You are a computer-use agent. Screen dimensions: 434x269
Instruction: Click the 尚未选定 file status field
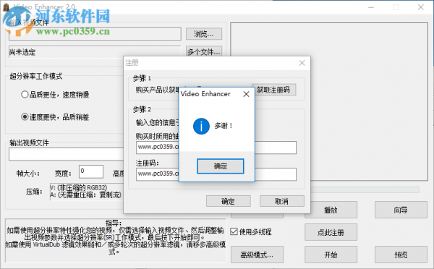[95, 52]
